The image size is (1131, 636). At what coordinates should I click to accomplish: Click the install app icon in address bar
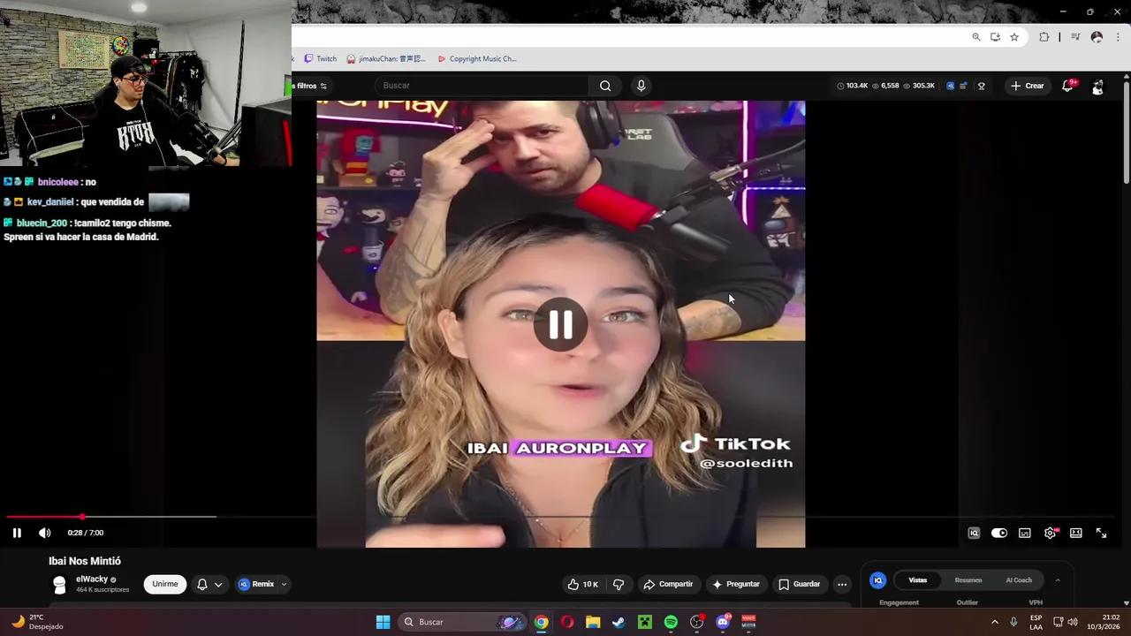[x=995, y=37]
